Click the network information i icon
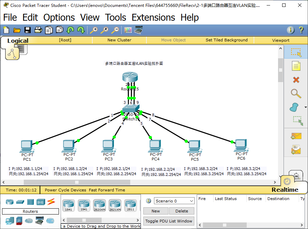 [x=290, y=30]
